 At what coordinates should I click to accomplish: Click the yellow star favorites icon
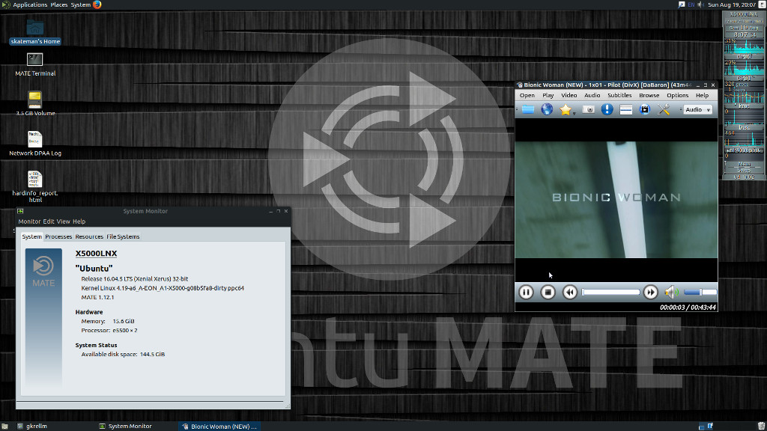point(566,109)
